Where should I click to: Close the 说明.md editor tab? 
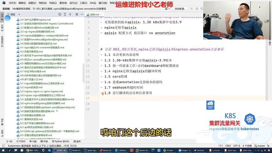coord(102,15)
